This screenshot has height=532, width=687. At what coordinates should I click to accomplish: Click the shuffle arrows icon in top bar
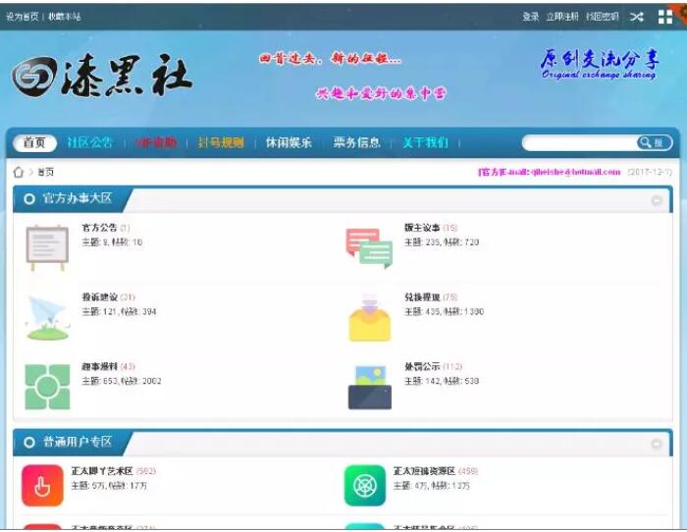[637, 17]
